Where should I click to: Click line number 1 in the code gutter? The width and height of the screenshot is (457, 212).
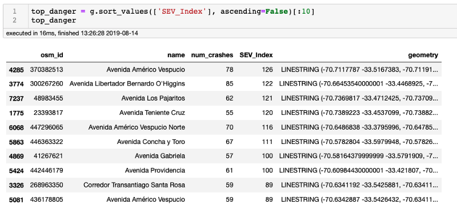pos(15,12)
